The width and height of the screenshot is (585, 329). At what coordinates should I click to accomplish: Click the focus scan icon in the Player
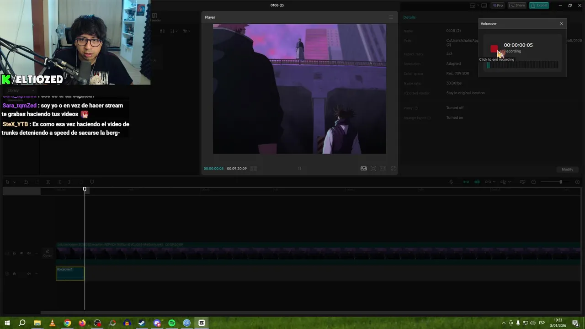tap(373, 169)
